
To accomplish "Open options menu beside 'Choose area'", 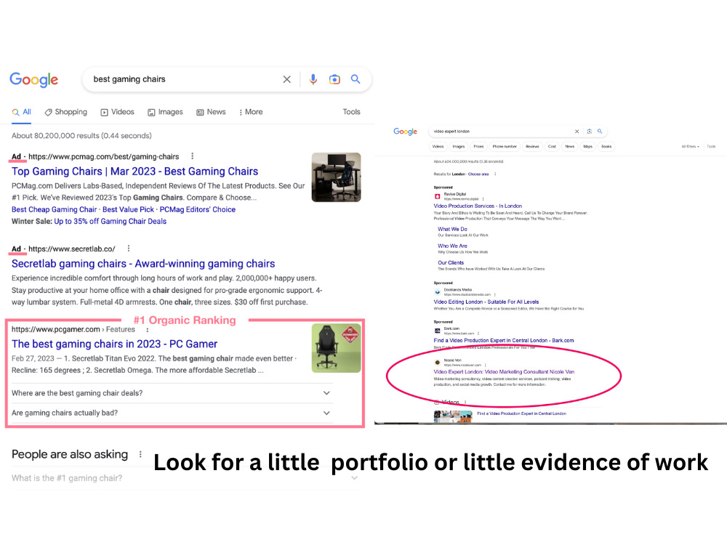I will click(495, 174).
